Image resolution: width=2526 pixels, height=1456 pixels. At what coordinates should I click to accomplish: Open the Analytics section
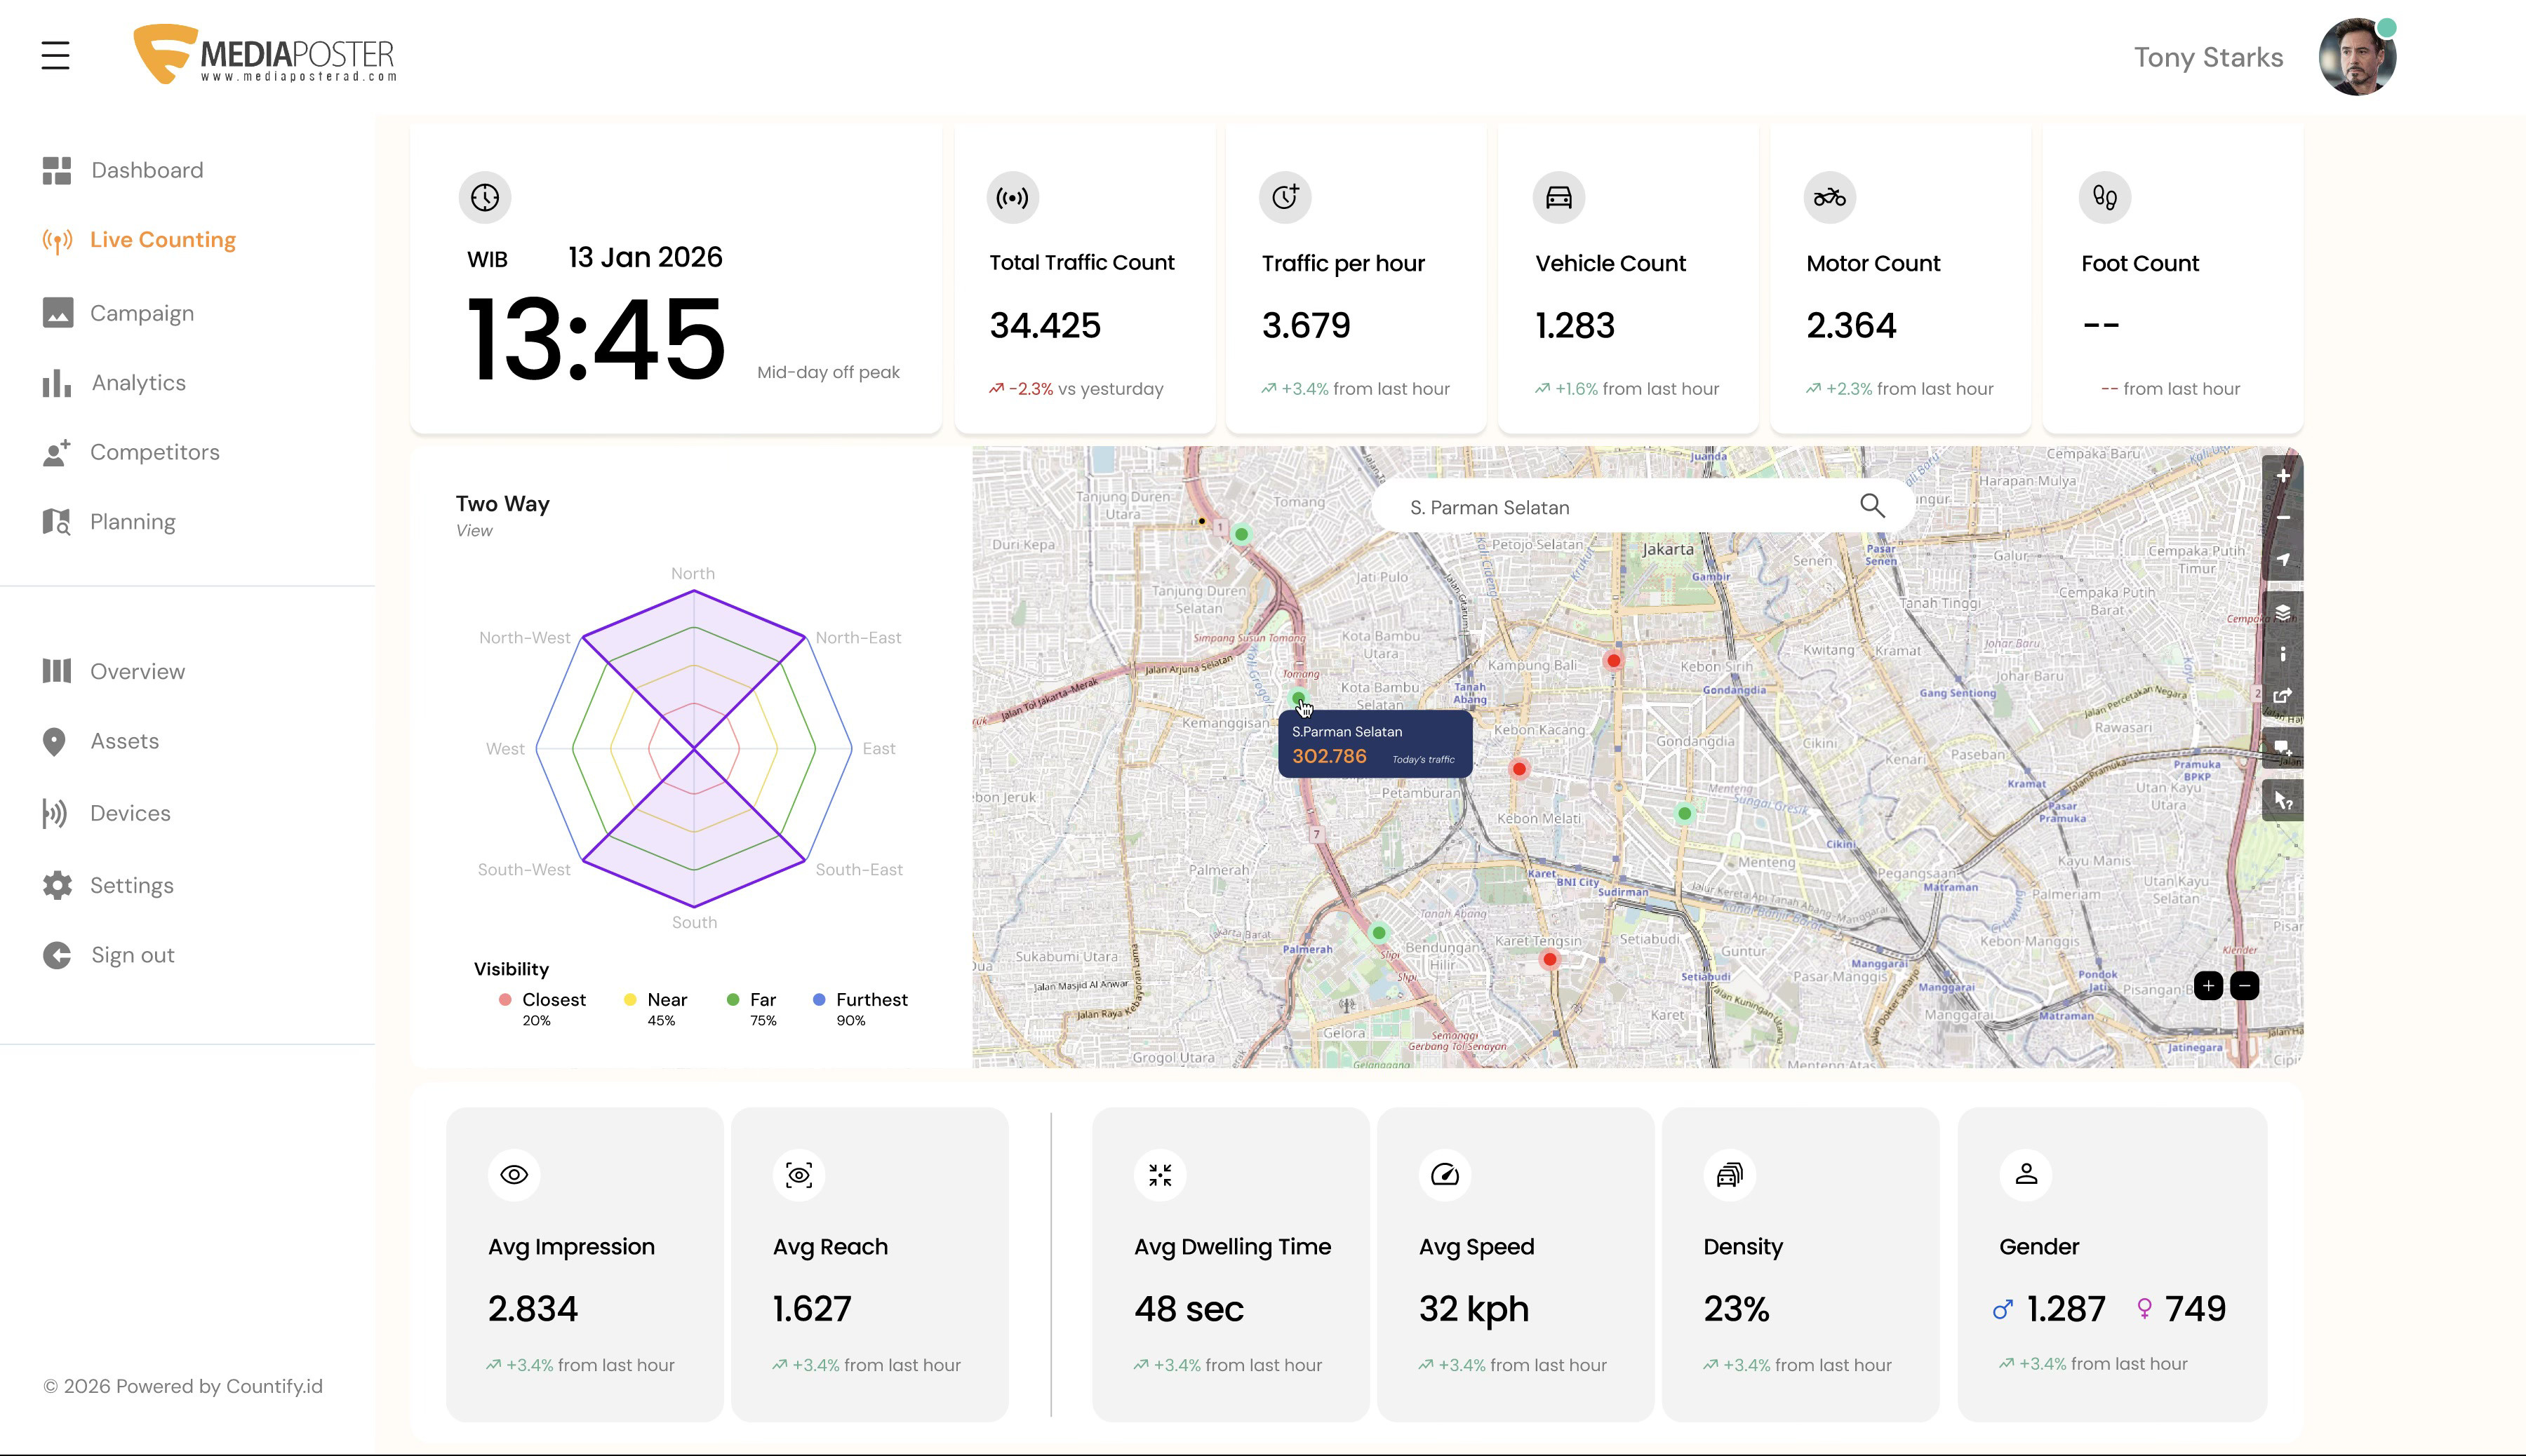[138, 383]
